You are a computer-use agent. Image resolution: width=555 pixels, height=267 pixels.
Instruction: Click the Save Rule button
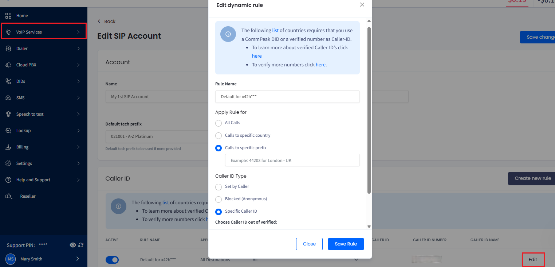point(346,244)
